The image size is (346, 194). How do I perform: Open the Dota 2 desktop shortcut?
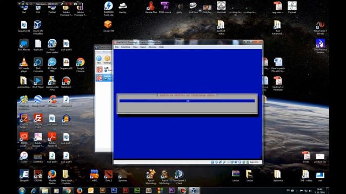click(108, 176)
